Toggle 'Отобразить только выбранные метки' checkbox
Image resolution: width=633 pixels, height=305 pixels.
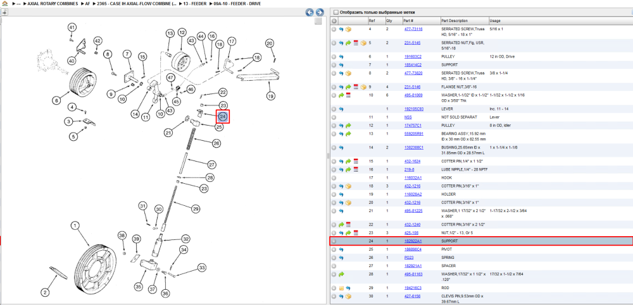(336, 13)
